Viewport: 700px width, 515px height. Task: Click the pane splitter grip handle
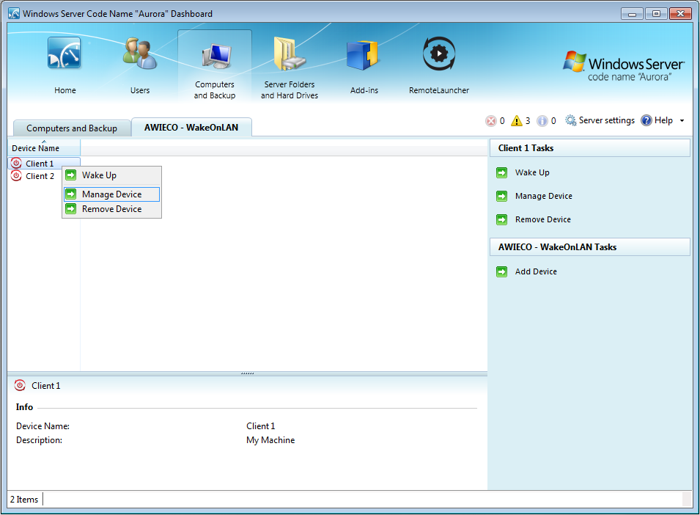pyautogui.click(x=247, y=373)
